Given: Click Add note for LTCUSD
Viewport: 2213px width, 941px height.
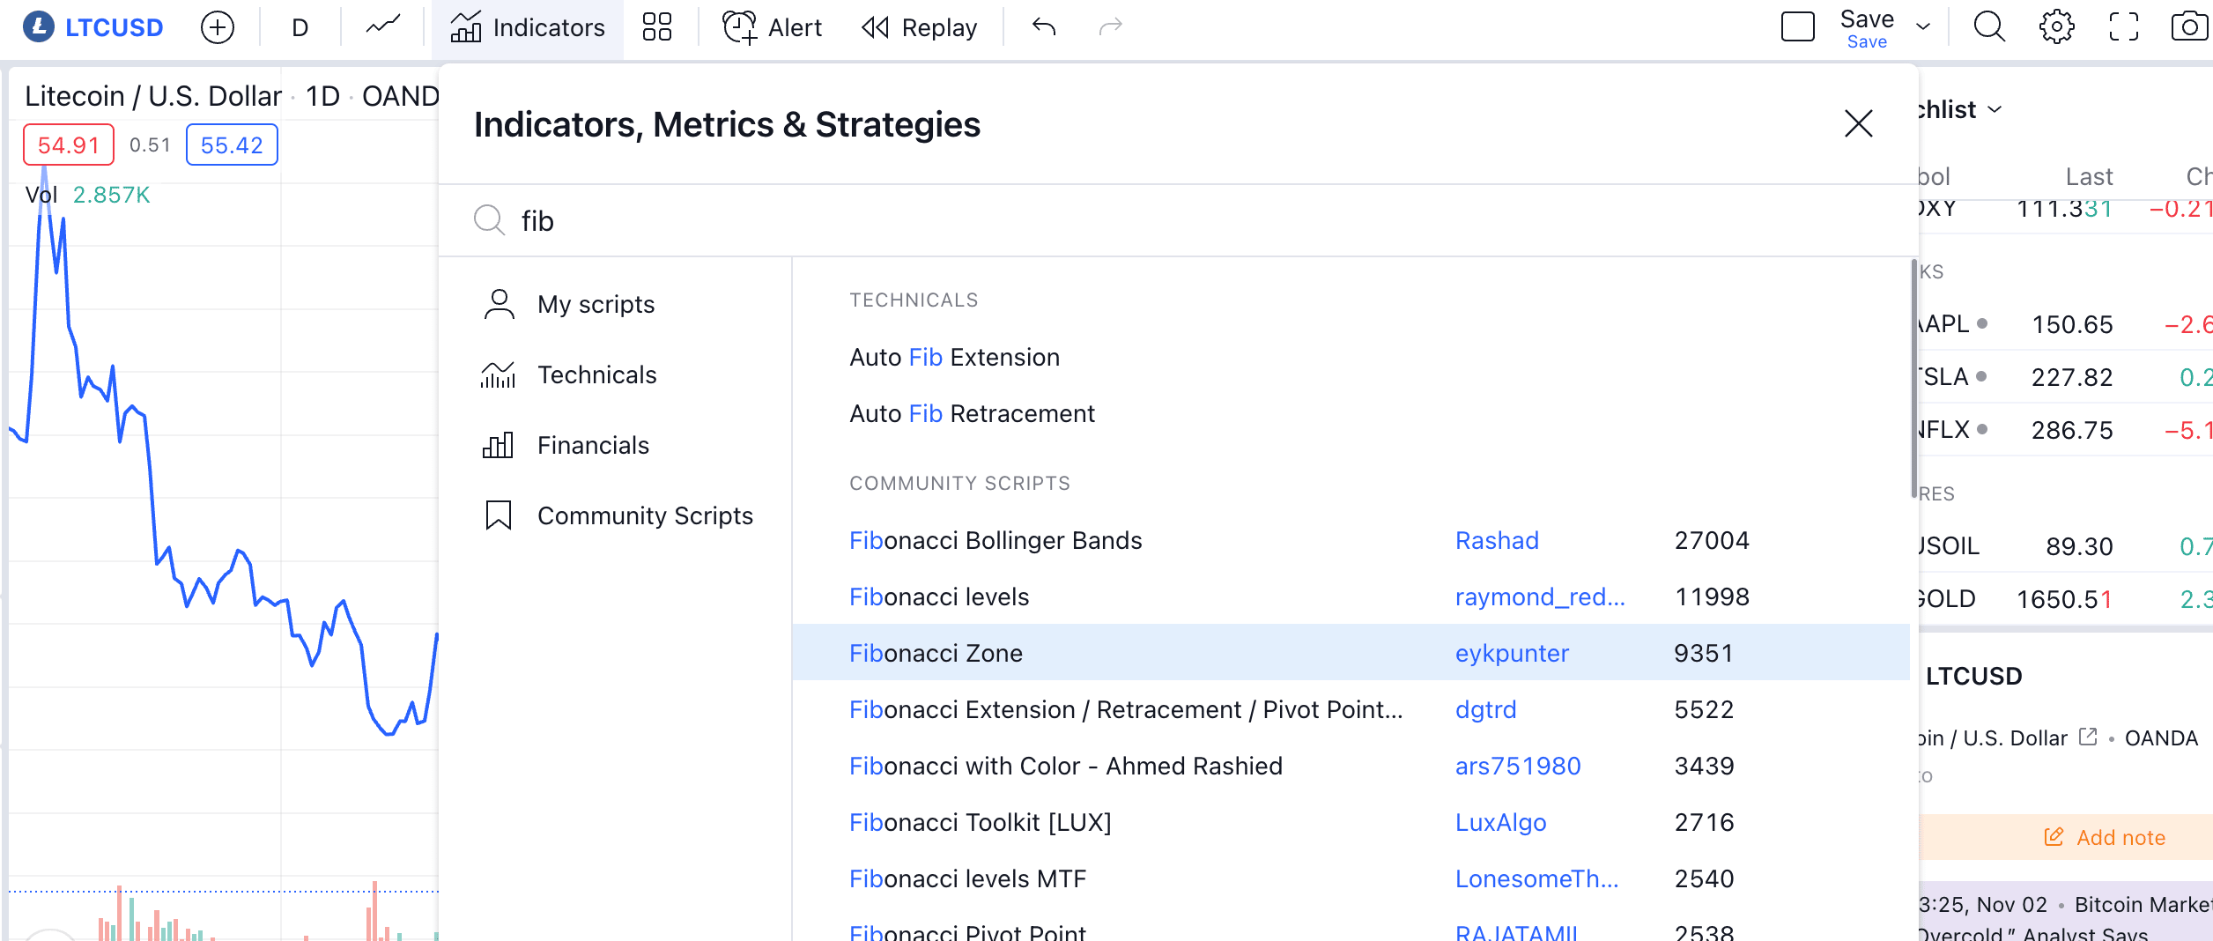Looking at the screenshot, I should click(x=2066, y=837).
